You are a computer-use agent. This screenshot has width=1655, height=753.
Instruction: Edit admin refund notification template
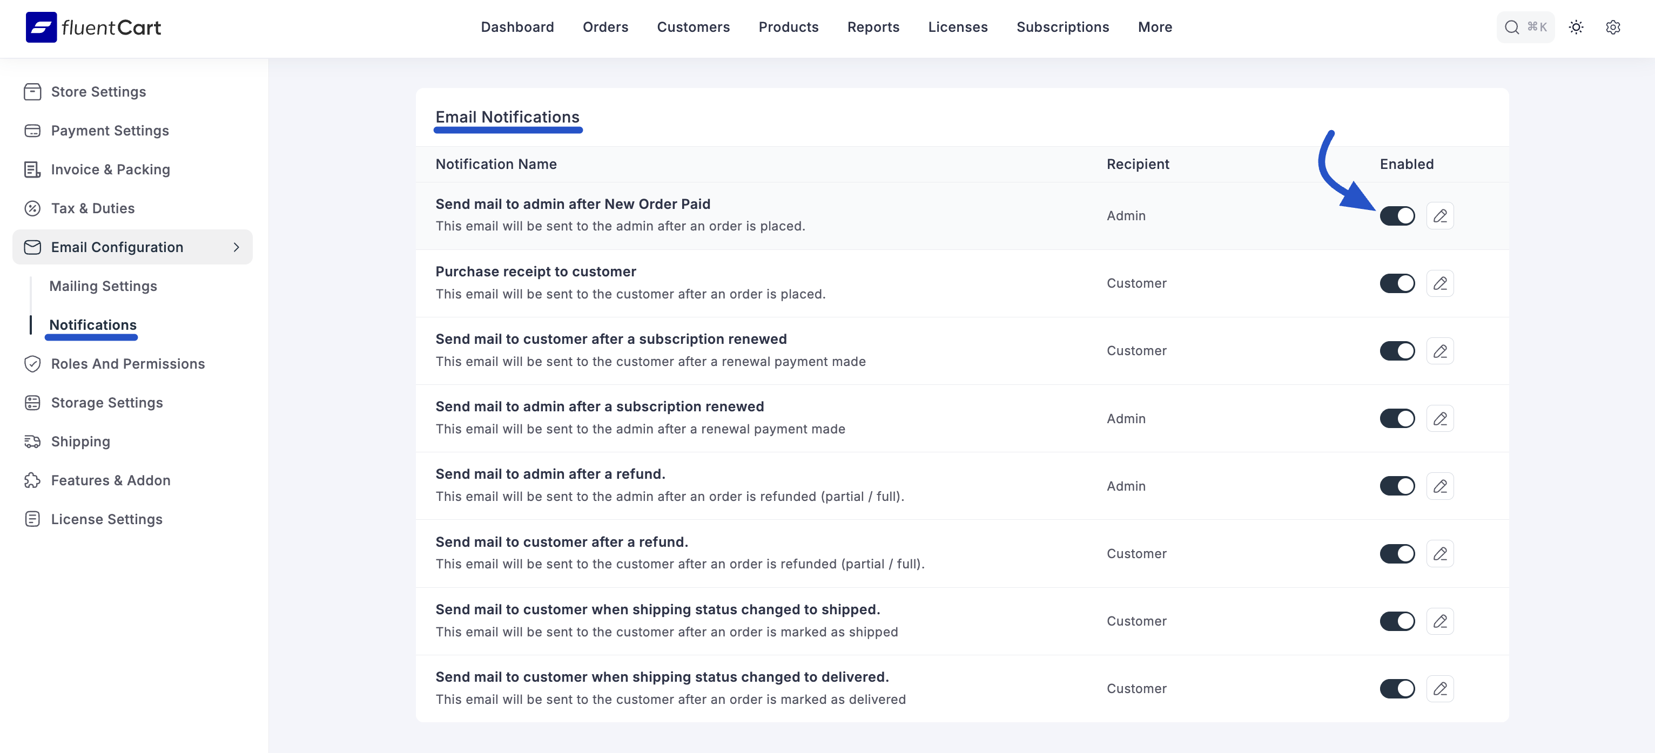(x=1440, y=486)
